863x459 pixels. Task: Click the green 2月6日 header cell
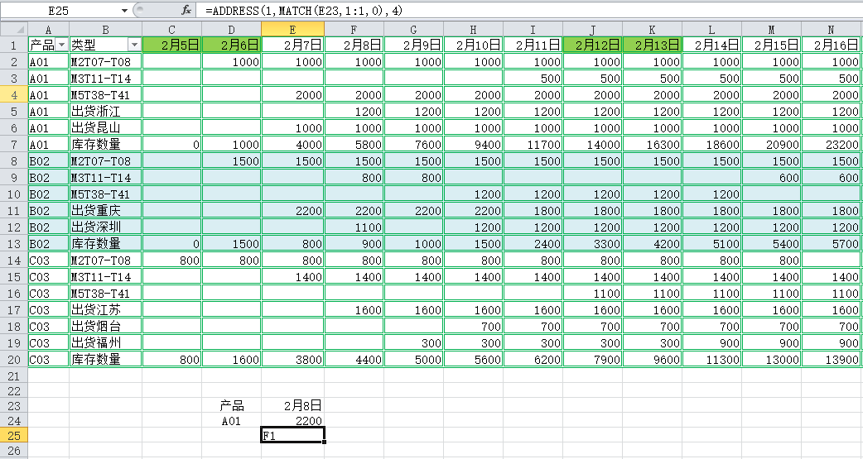(232, 45)
